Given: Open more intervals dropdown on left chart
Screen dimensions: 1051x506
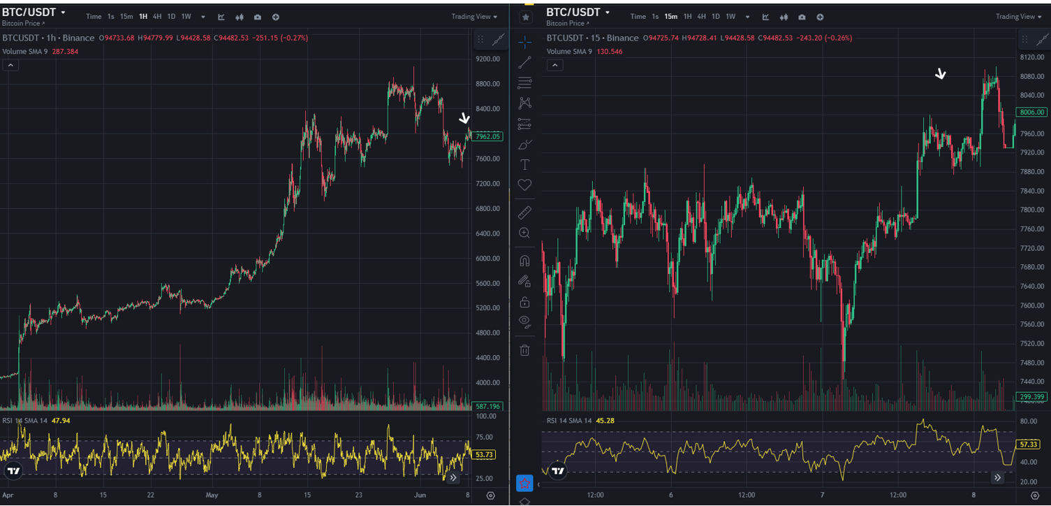Looking at the screenshot, I should [203, 17].
